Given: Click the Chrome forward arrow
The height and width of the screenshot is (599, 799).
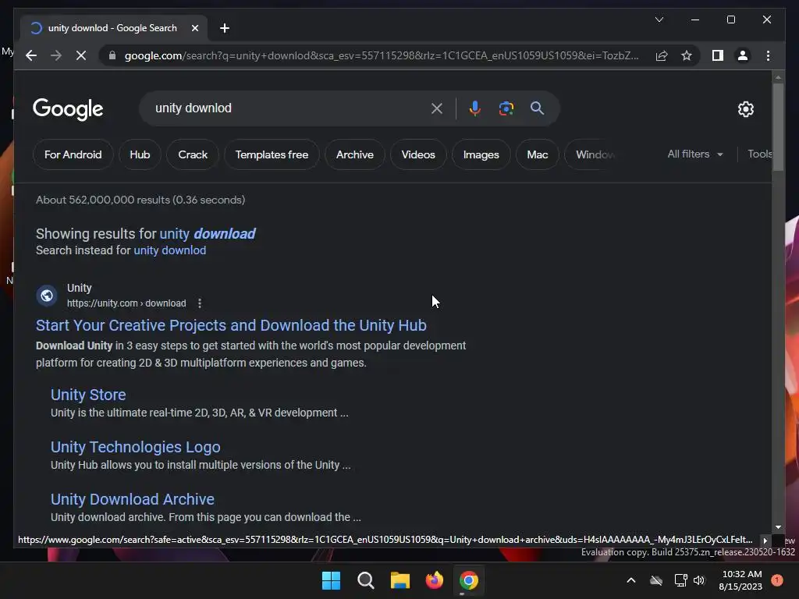Looking at the screenshot, I should (x=56, y=55).
